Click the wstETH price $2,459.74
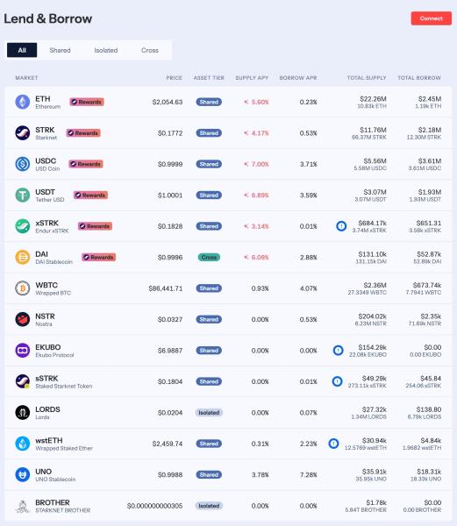 click(167, 444)
